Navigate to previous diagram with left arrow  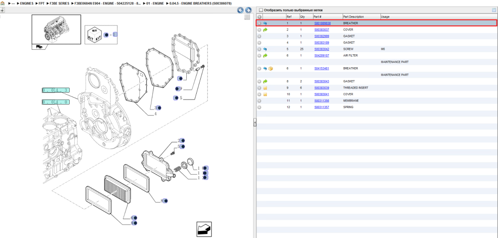click(241, 10)
